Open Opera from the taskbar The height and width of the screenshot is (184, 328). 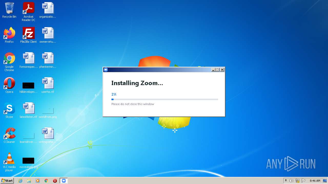55,181
